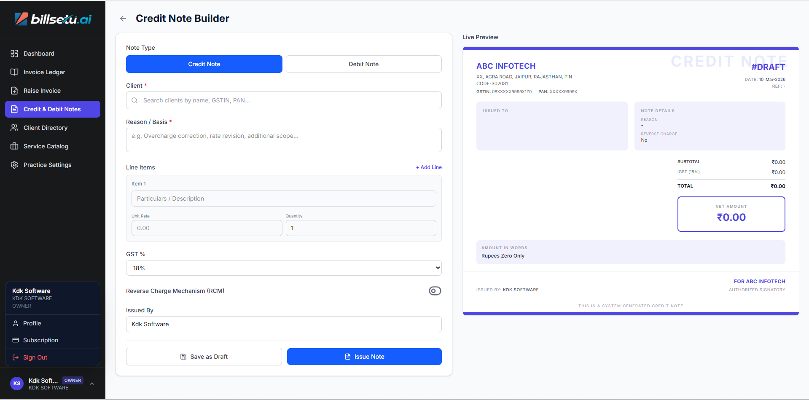Click the Service Catalog icon
809x400 pixels.
(x=14, y=146)
